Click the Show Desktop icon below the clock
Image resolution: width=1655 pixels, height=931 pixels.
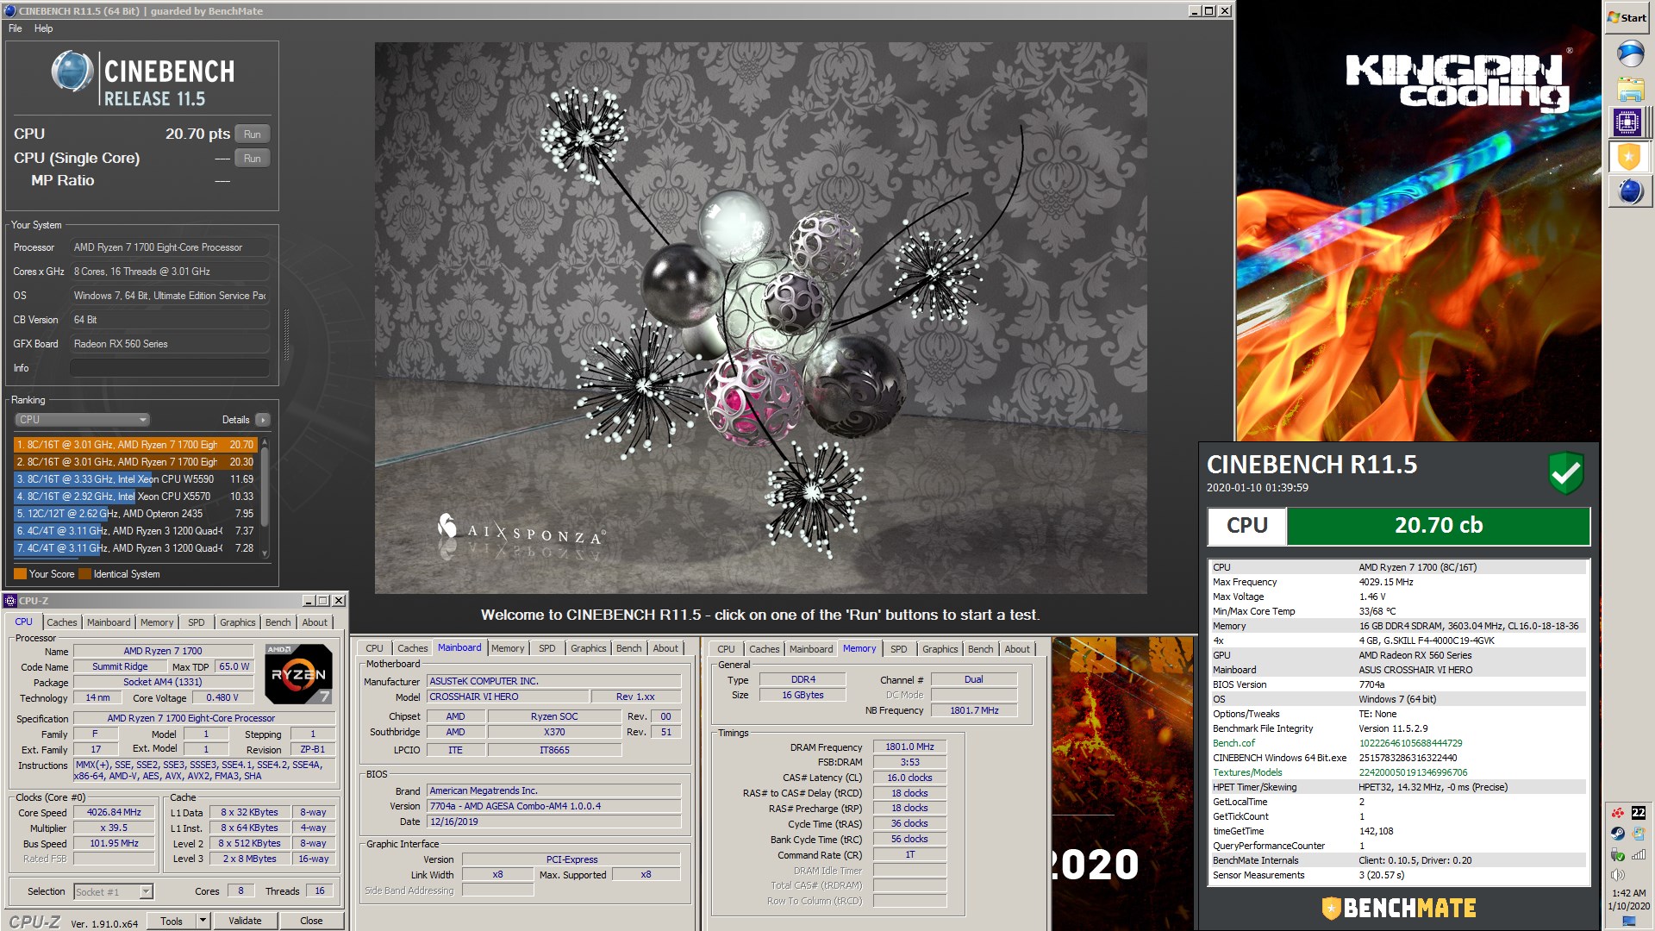(1629, 922)
